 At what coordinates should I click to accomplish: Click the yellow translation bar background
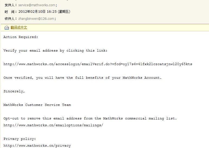point(122,27)
